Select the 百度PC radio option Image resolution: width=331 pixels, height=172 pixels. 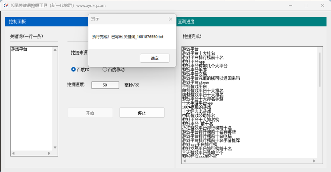(80, 69)
